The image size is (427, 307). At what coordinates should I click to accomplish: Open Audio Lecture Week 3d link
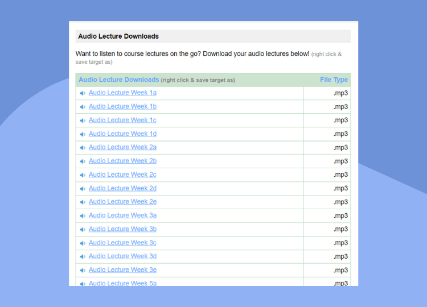coord(122,256)
